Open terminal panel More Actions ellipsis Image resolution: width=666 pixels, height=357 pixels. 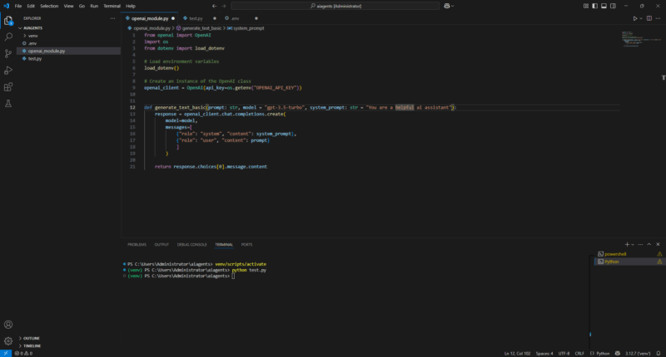[640, 244]
